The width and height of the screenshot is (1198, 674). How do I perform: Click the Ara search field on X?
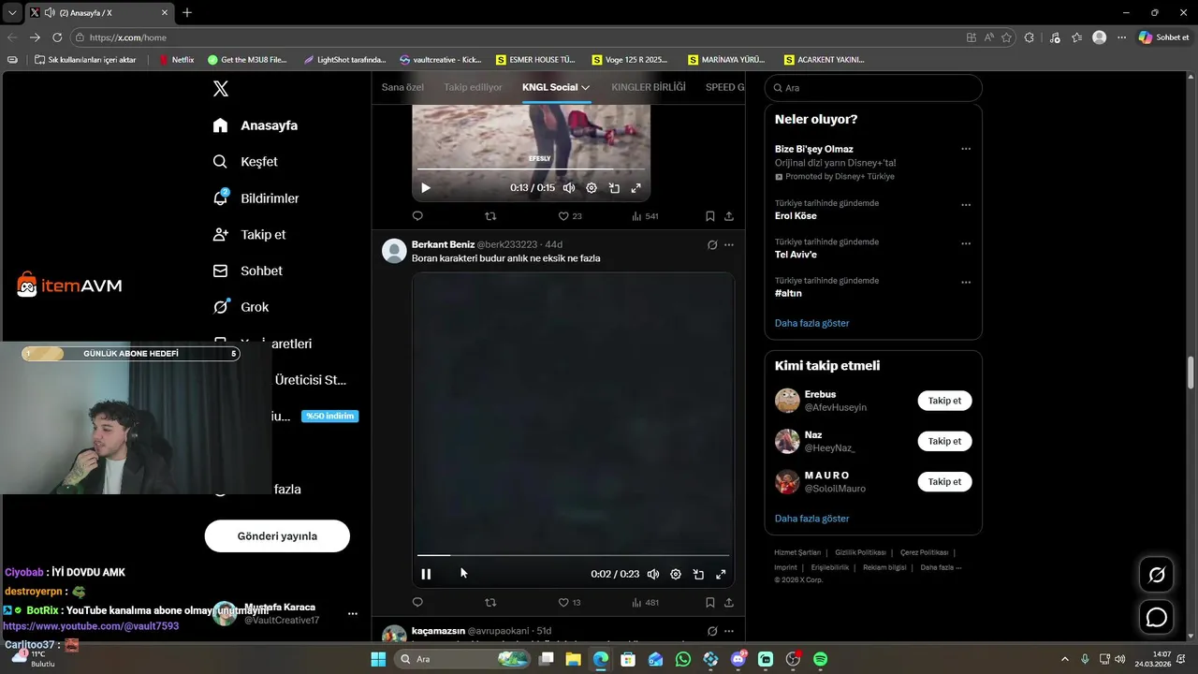click(x=873, y=88)
